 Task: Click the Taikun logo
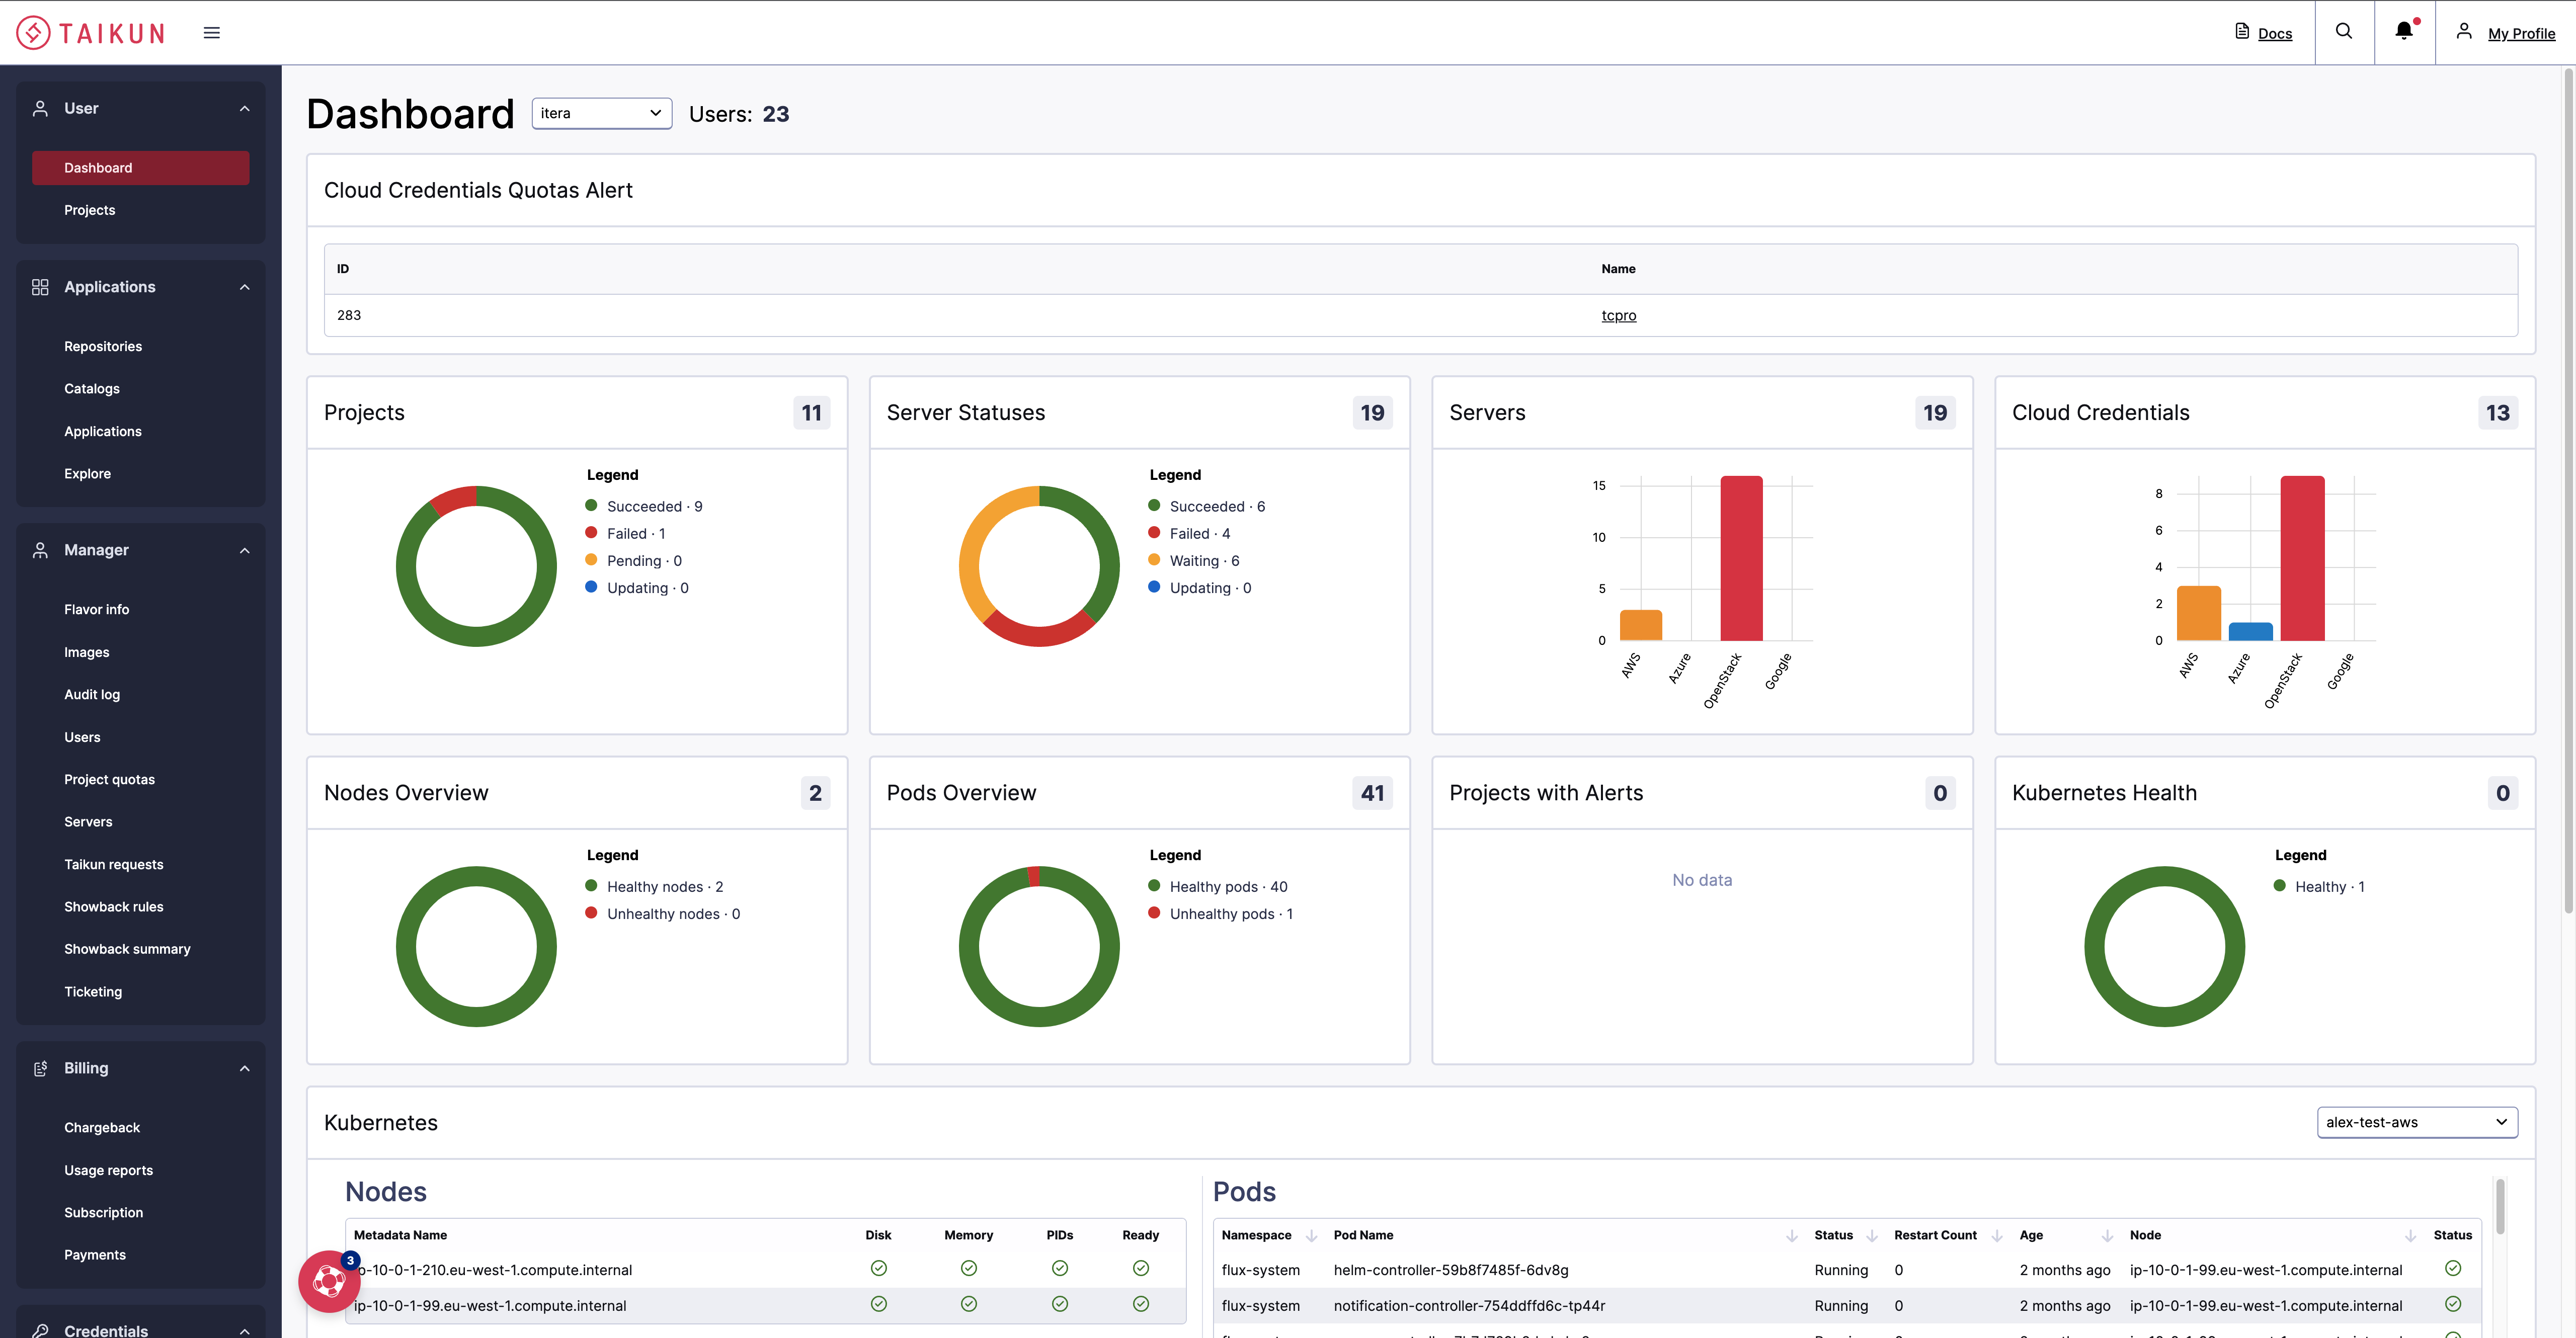(90, 33)
